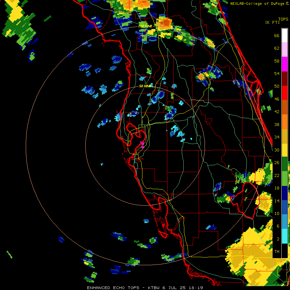Click the TOPS legend heading

coord(283,19)
